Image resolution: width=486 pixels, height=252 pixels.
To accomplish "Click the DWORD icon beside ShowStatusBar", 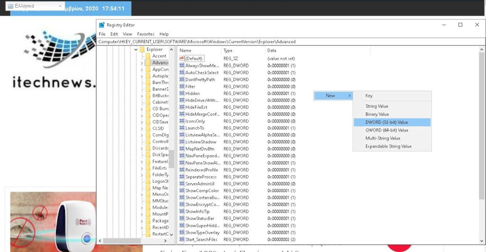I will pos(182,218).
